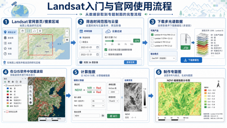Viewport: 227px width, 128px height.
Task: Select the B6 短波红外1 layer row
Action: pyautogui.click(x=14, y=100)
